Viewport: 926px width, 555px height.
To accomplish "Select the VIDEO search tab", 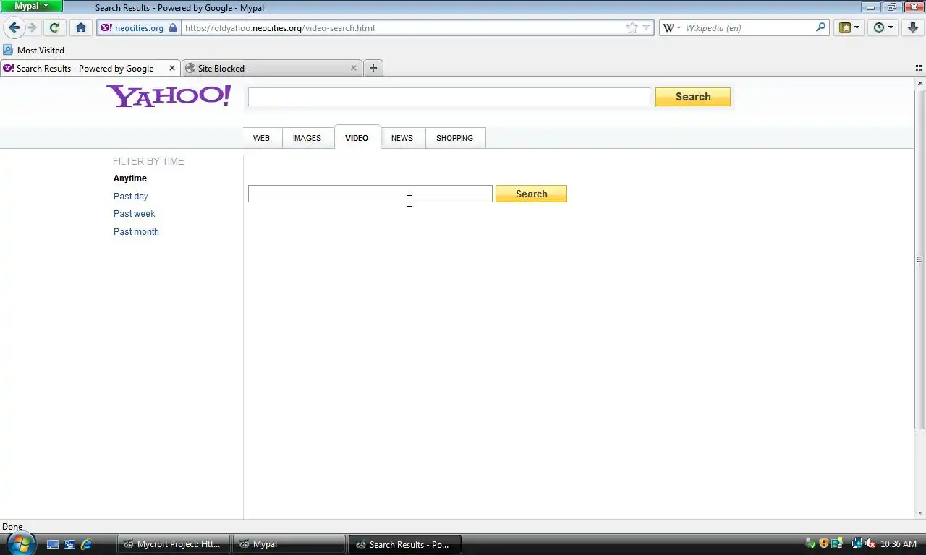I will (357, 137).
